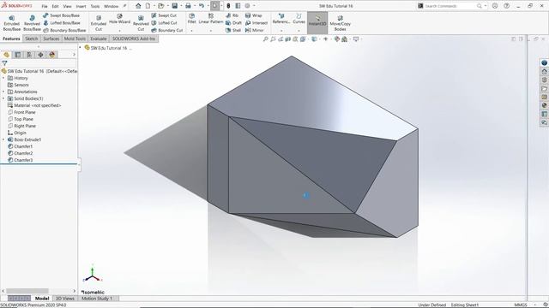Select Front Plane in feature tree

click(21, 112)
